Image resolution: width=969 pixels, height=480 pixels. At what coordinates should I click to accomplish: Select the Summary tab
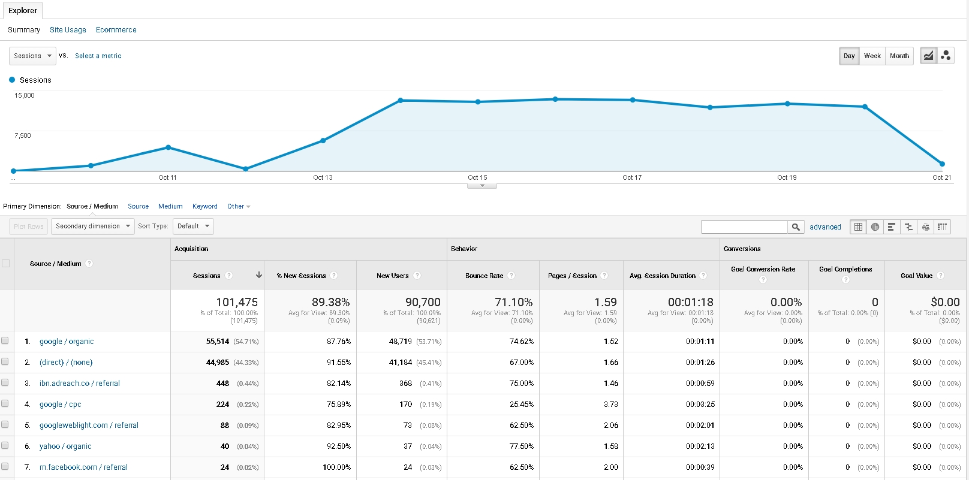pyautogui.click(x=24, y=29)
